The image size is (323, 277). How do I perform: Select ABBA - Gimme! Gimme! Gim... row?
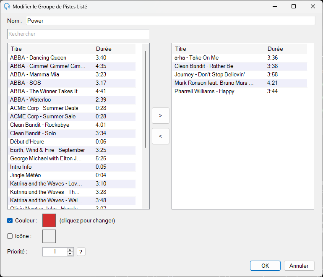72,66
